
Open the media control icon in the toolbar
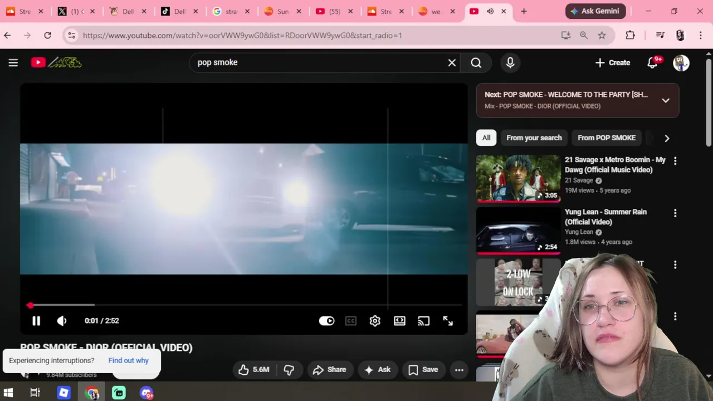pyautogui.click(x=660, y=36)
